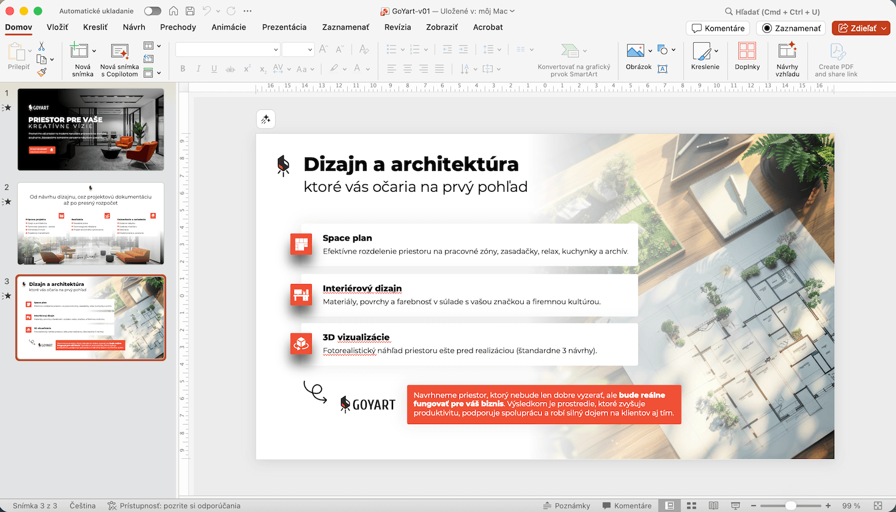Click the Italic formatting button
The width and height of the screenshot is (896, 512).
198,69
